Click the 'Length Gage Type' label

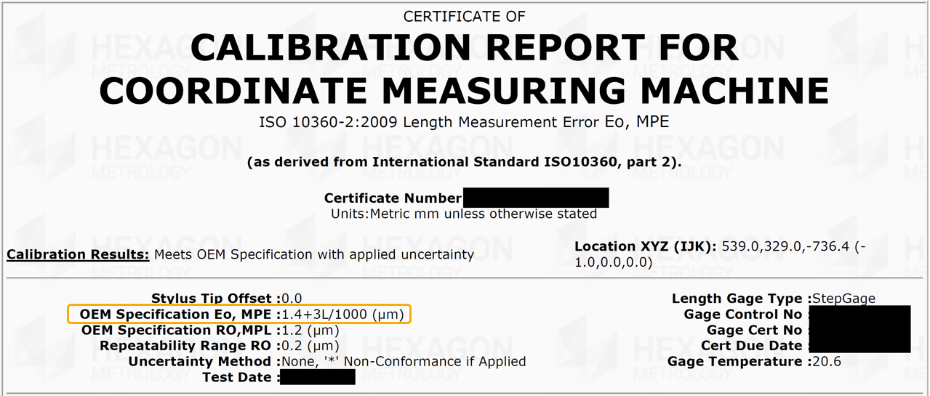(x=742, y=299)
